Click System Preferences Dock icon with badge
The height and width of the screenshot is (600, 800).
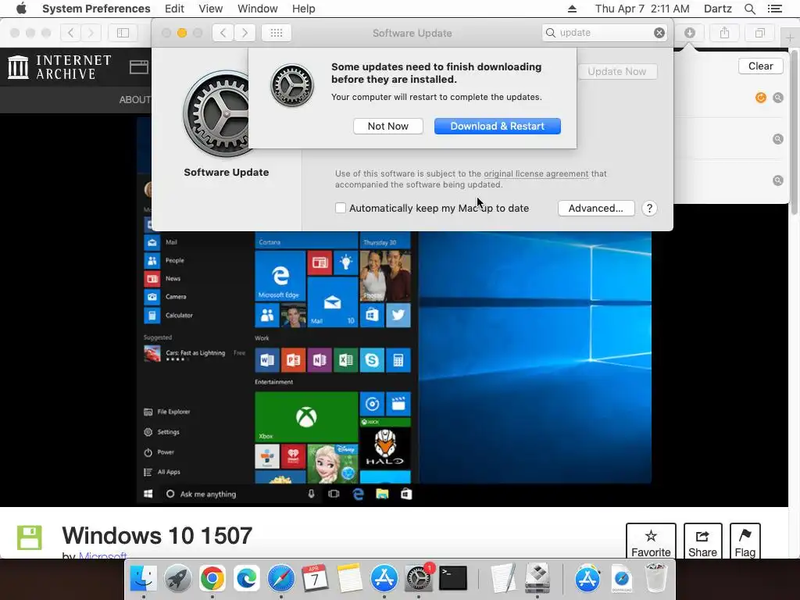point(419,579)
